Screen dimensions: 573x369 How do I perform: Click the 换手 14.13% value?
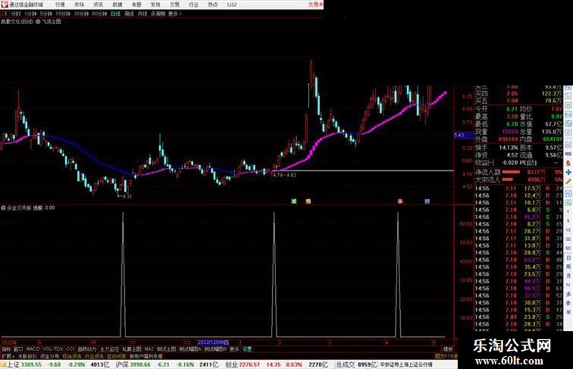(509, 148)
